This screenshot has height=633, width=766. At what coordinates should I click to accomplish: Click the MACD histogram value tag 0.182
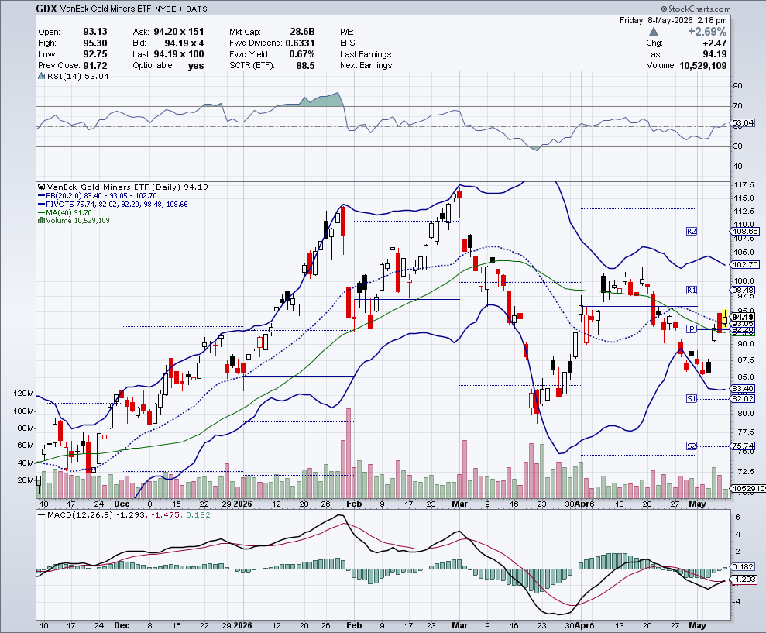(x=743, y=567)
